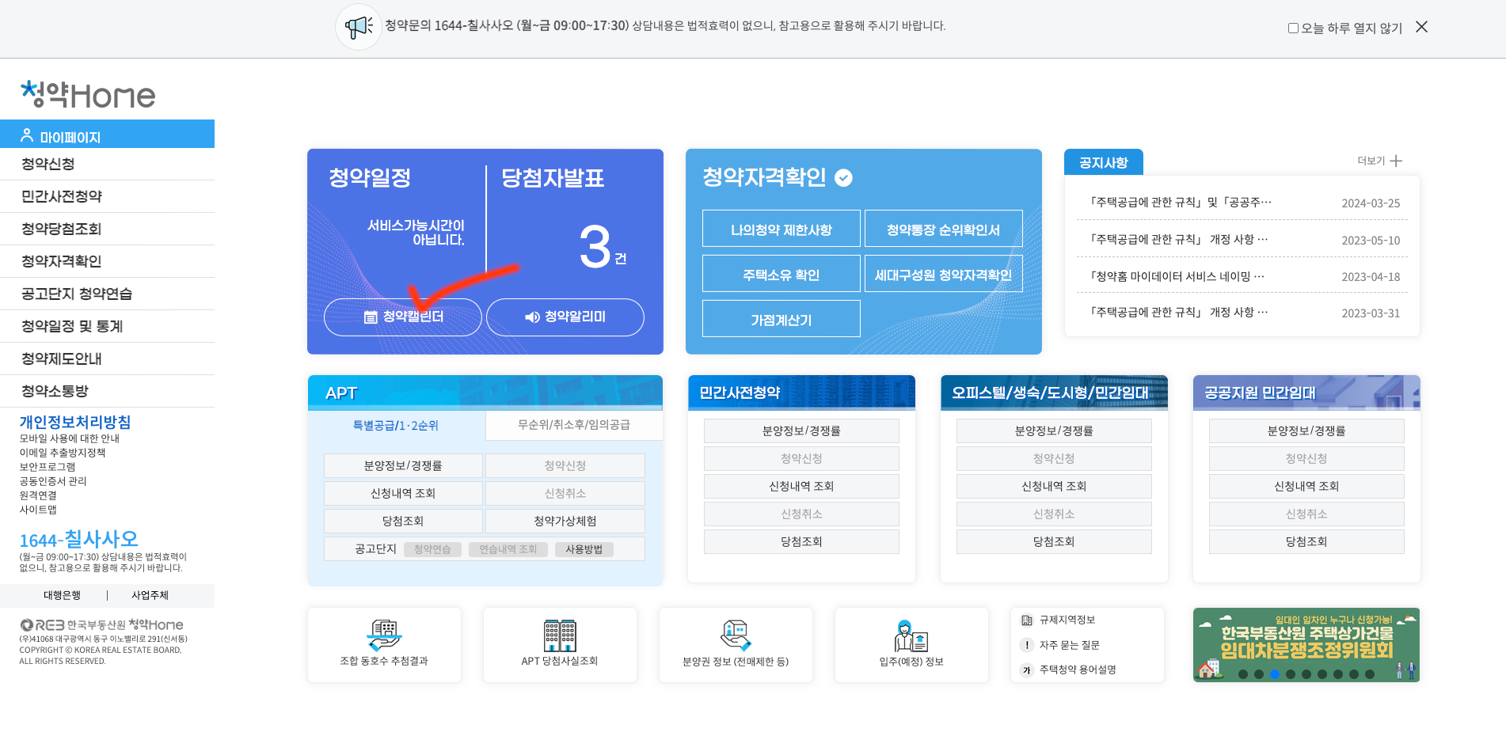This screenshot has height=755, width=1506.
Task: Switch to 특별공급/1·2순위 tab
Action: click(x=396, y=425)
